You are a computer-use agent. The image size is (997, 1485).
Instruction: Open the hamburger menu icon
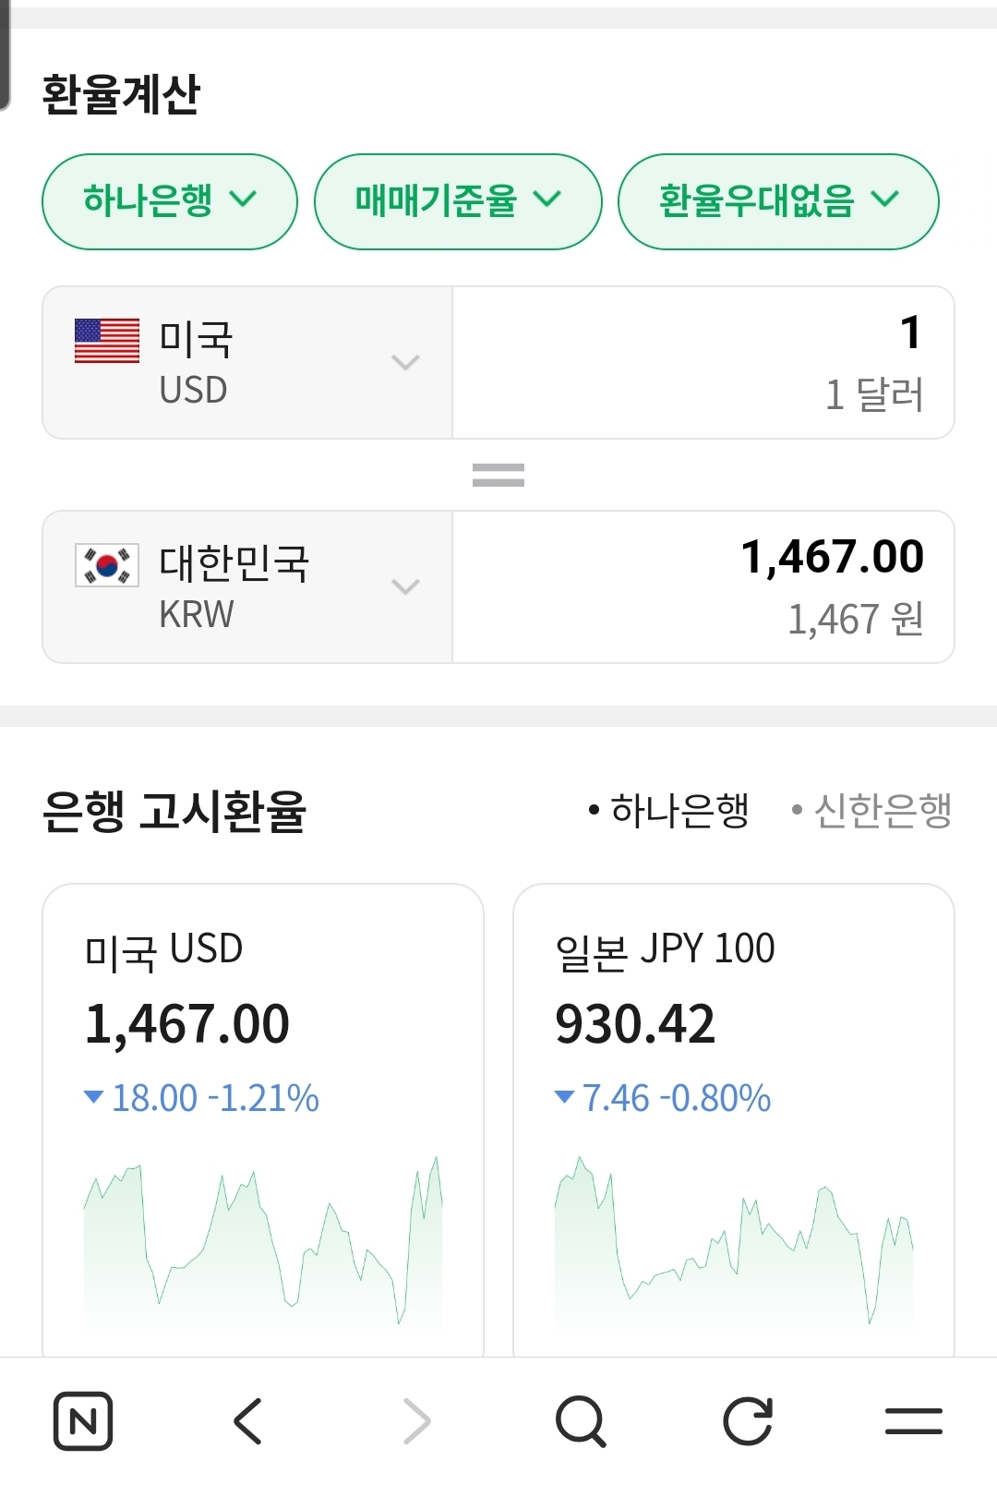click(913, 1420)
